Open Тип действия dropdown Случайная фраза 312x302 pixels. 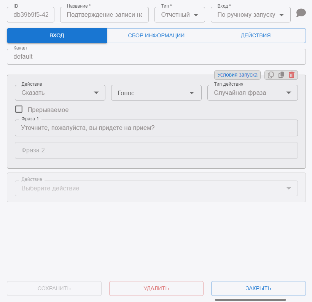tap(252, 93)
